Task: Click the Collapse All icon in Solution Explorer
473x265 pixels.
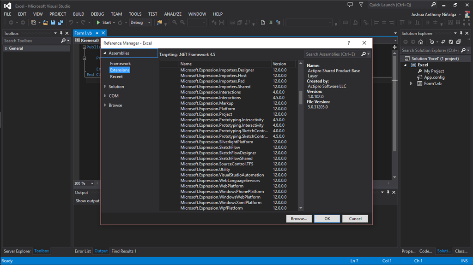Action: 459,42
